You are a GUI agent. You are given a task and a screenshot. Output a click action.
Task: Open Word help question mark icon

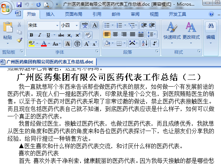point(211,14)
